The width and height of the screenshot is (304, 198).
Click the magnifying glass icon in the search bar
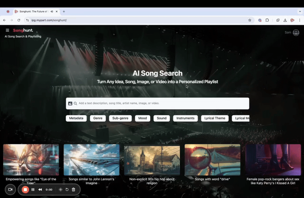pyautogui.click(x=75, y=103)
